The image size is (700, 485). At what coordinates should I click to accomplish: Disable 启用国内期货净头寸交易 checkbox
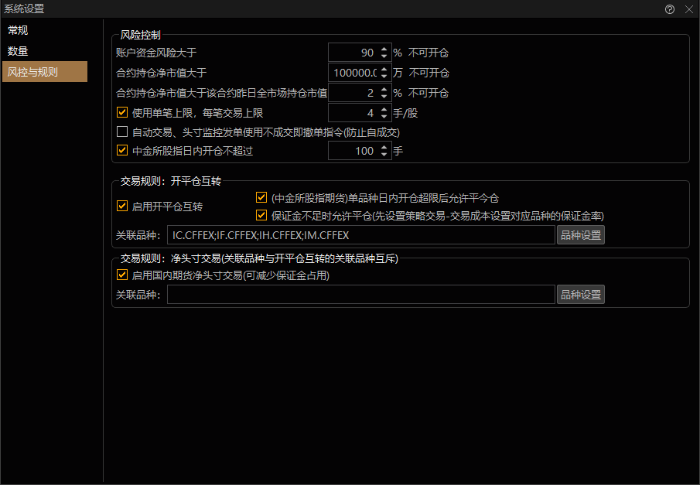tap(122, 275)
